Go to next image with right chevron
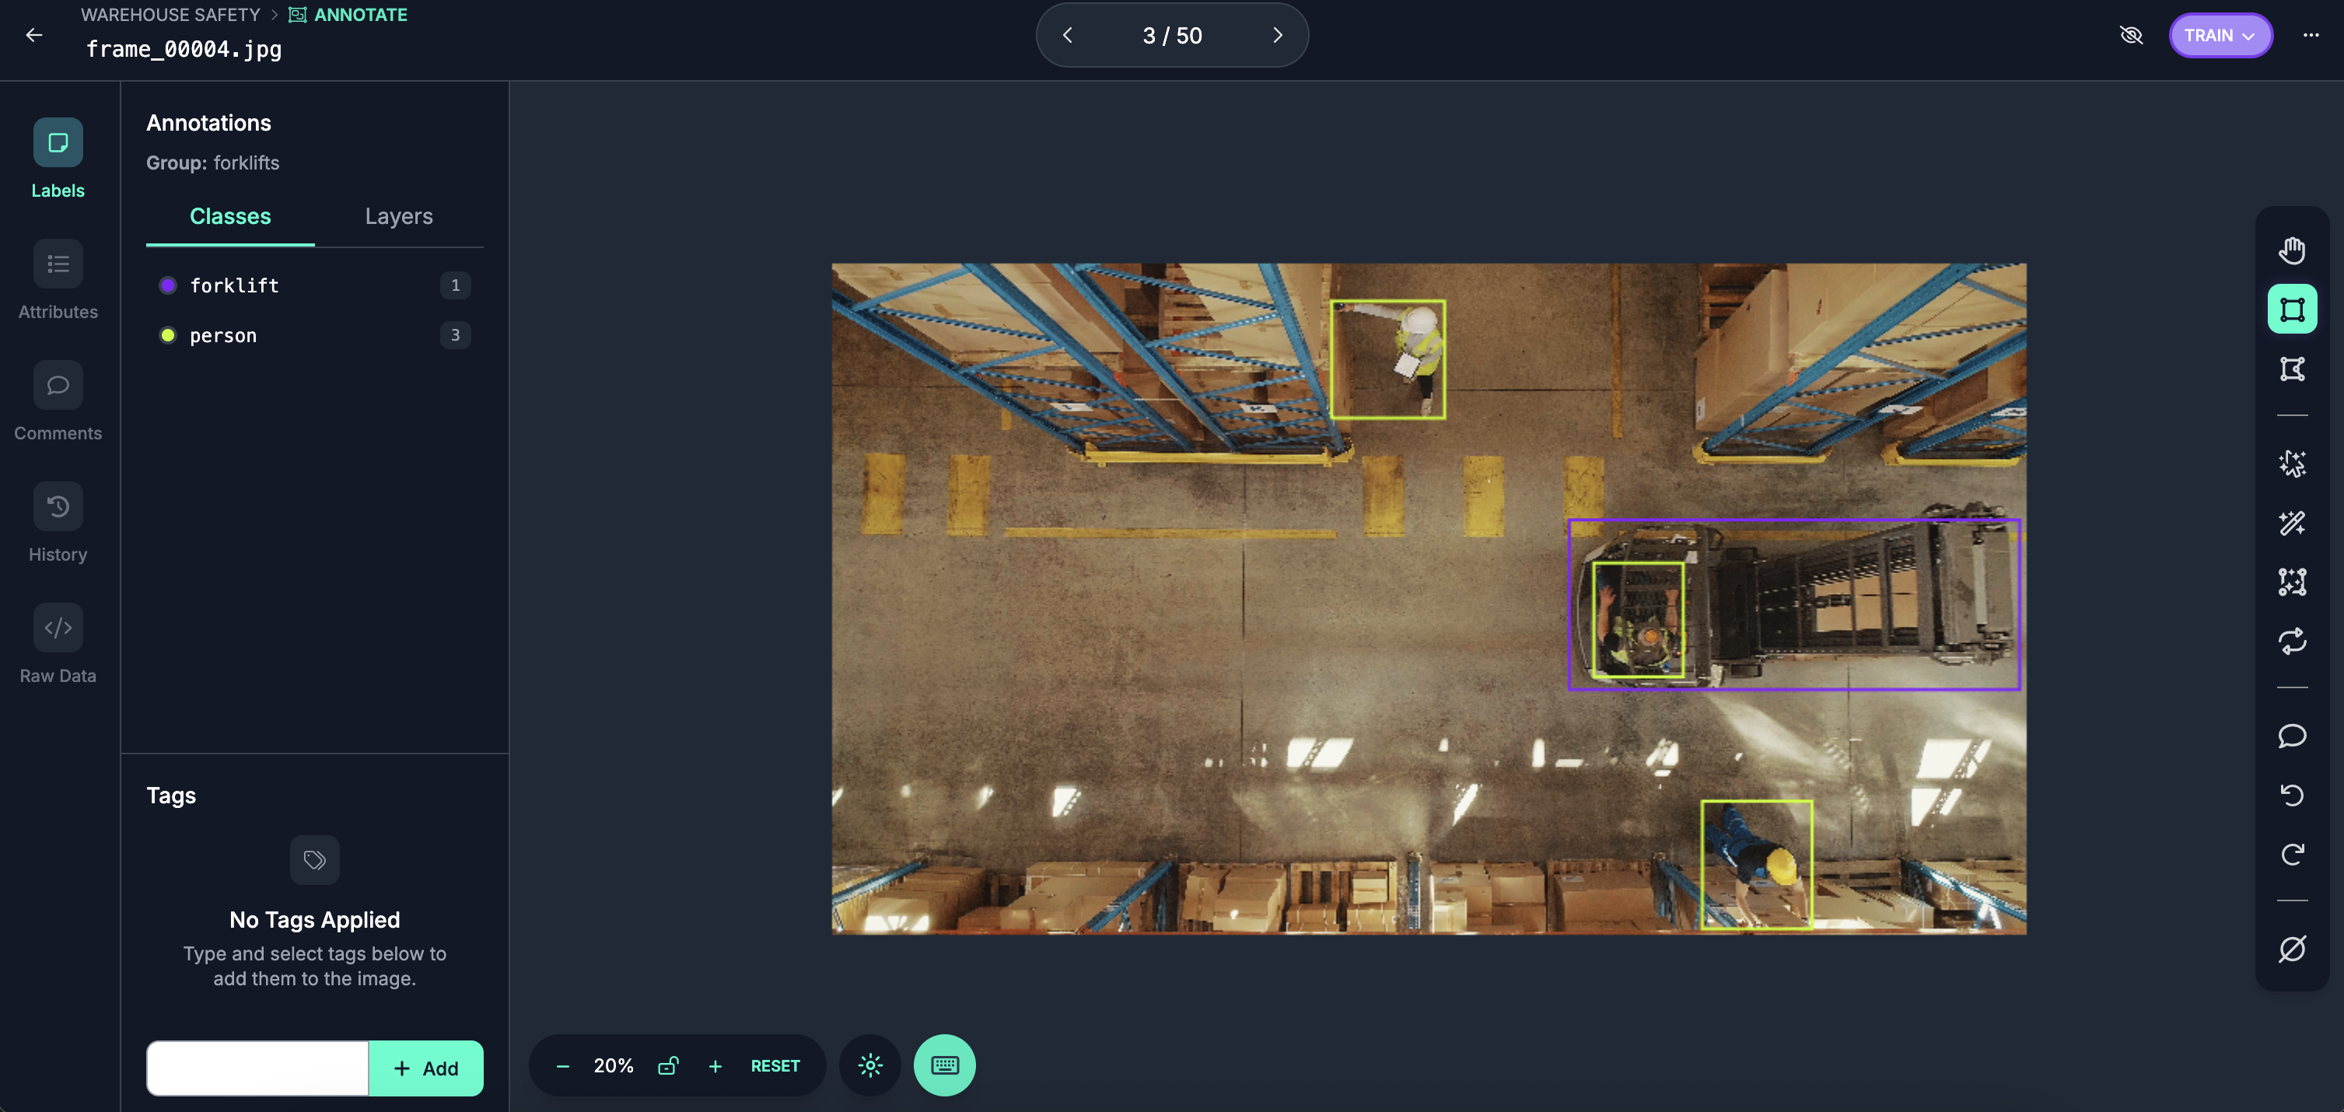 tap(1277, 36)
